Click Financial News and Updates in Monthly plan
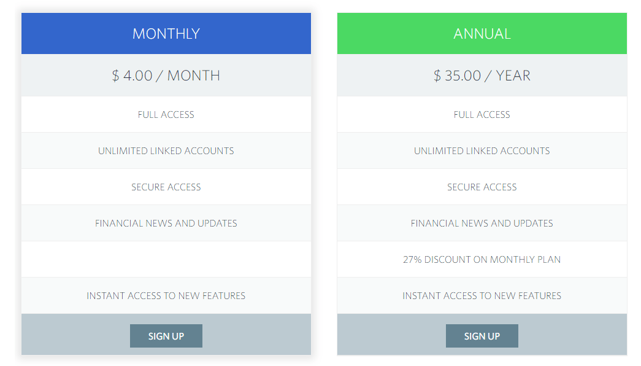This screenshot has height=366, width=641. 166,223
